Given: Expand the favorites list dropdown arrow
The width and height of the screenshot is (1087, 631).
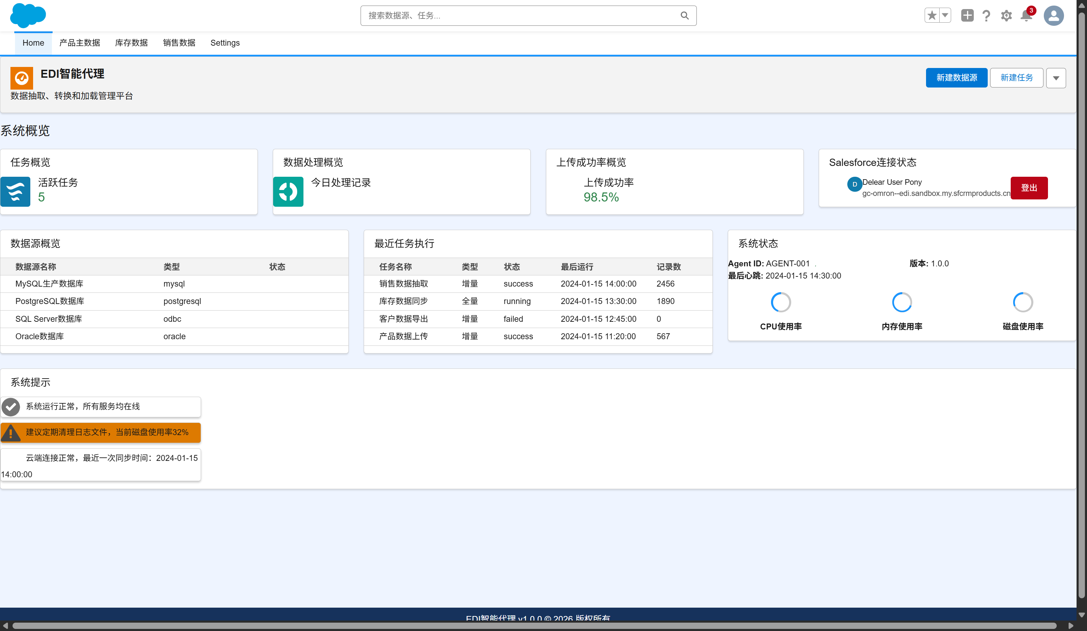Looking at the screenshot, I should click(945, 16).
